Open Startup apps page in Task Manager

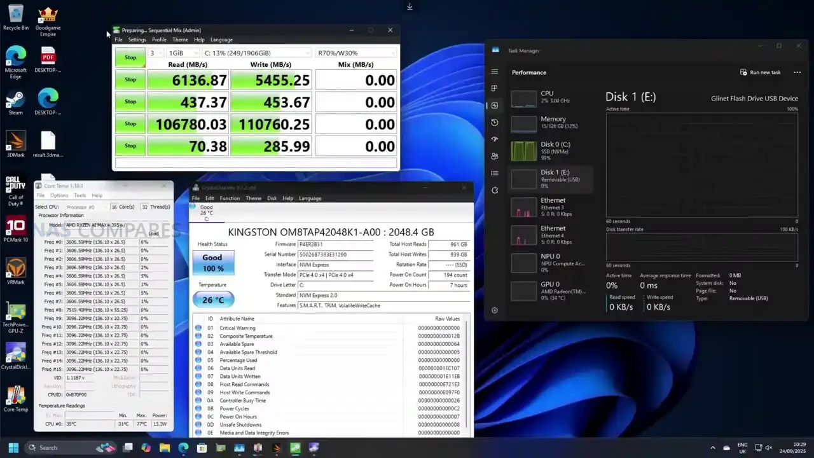pos(495,139)
